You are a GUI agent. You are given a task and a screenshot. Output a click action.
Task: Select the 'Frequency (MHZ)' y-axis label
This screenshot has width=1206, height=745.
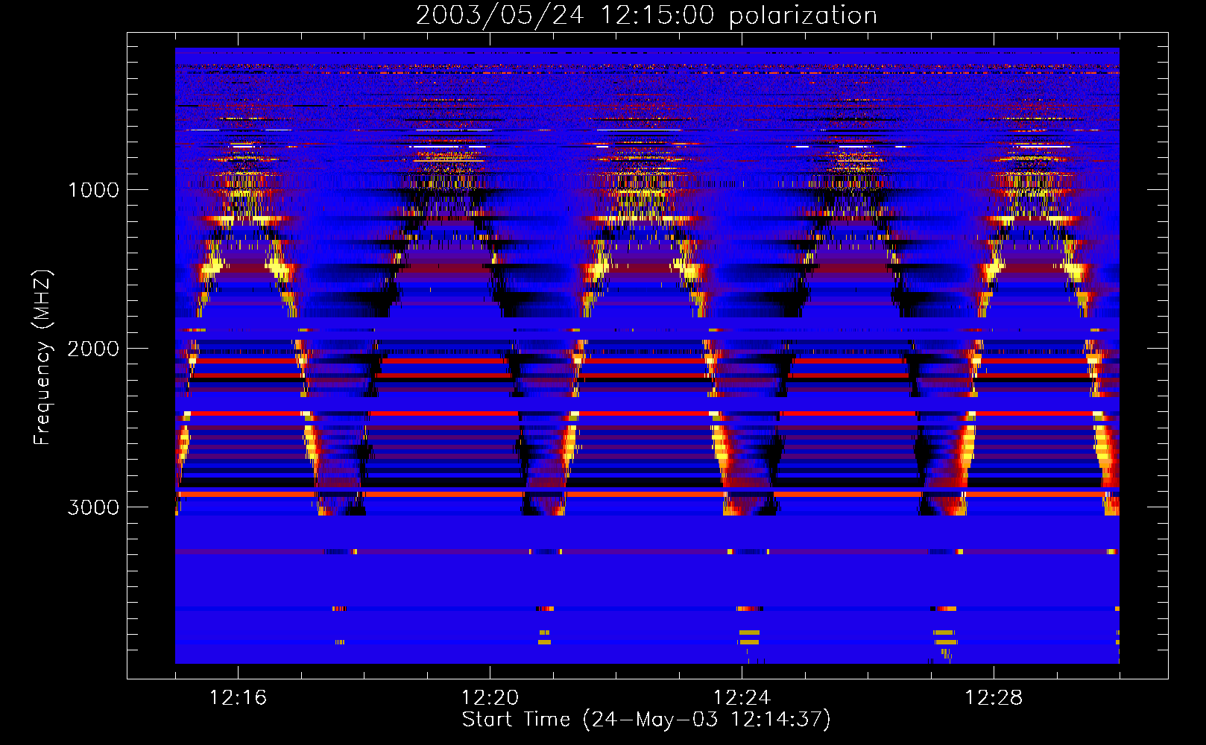pyautogui.click(x=42, y=358)
